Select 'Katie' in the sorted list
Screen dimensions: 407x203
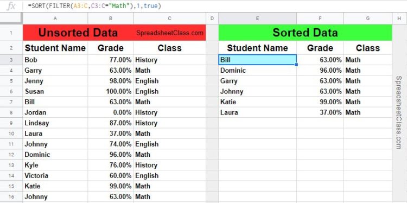click(257, 102)
